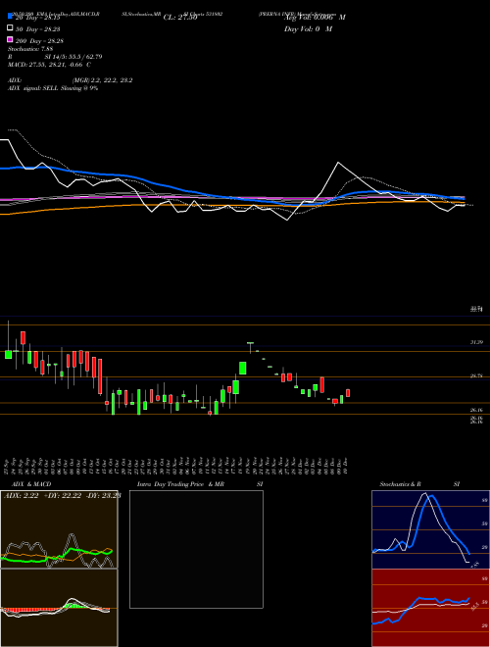Click the empty Intra Day Trading panel
This screenshot has height=647, width=490.
click(x=196, y=549)
